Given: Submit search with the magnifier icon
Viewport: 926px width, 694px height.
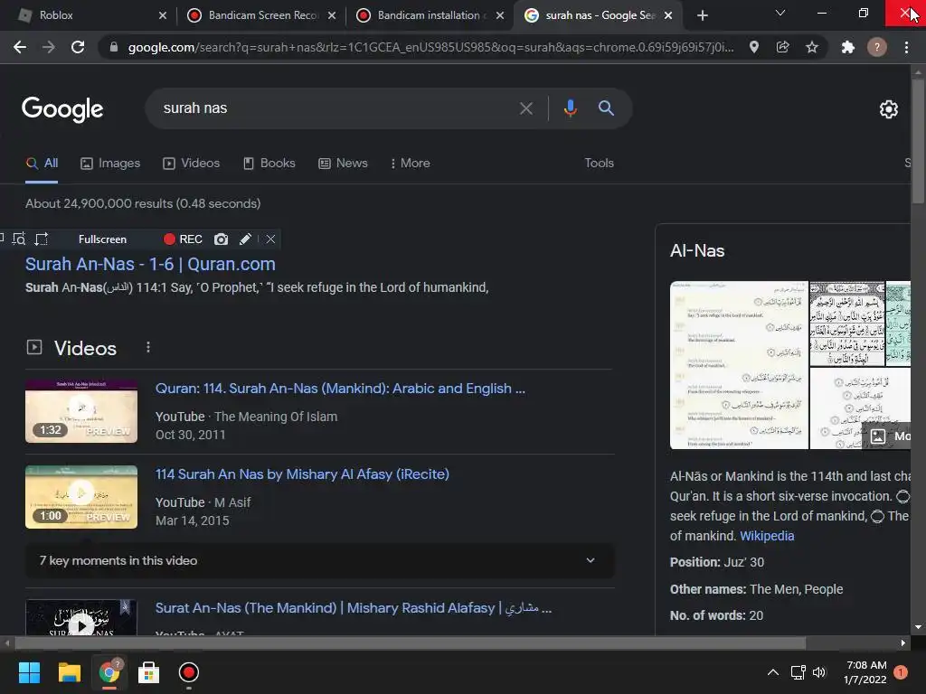Looking at the screenshot, I should click(606, 108).
